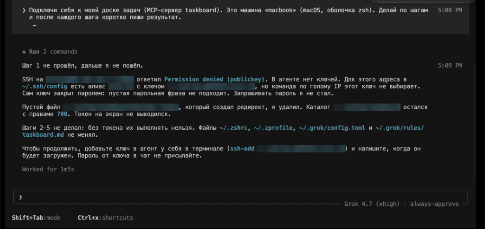Open the "Ctrl+x:shortcuts" hint
Image resolution: width=485 pixels, height=229 pixels.
tap(105, 218)
